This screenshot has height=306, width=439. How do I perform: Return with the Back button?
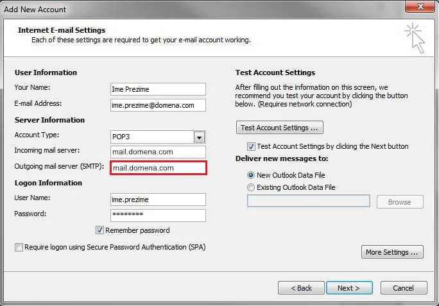tap(301, 288)
